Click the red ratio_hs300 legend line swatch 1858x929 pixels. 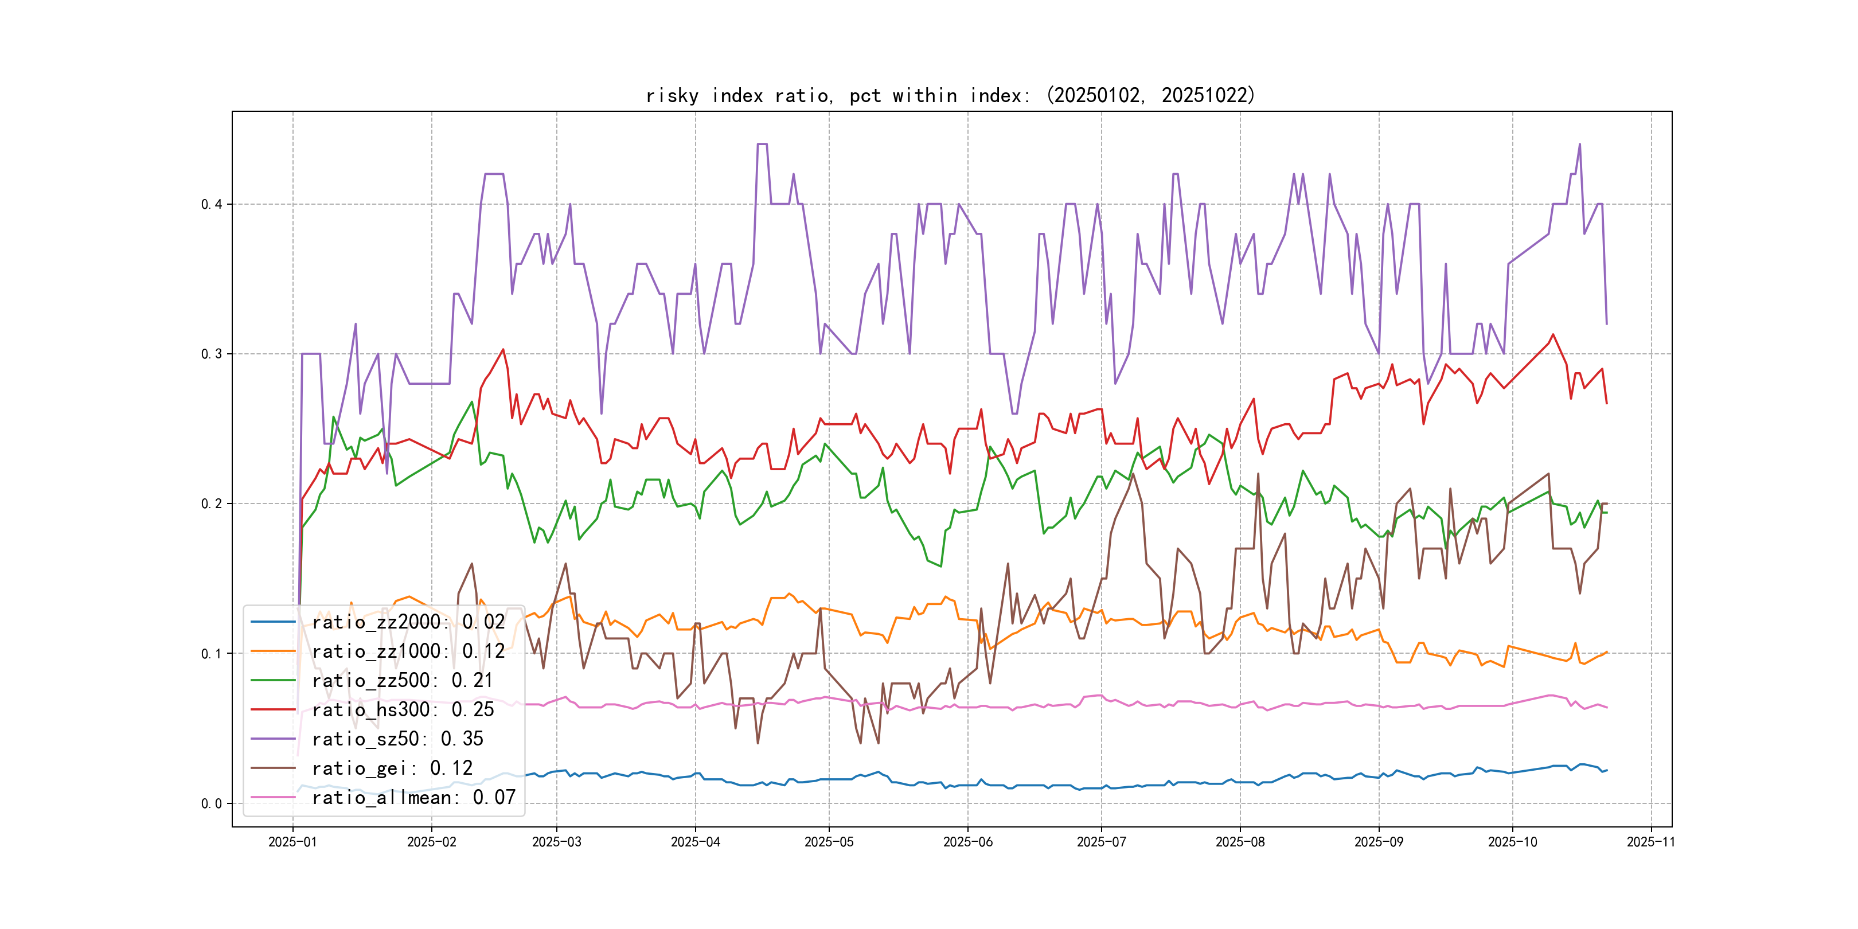tap(272, 710)
